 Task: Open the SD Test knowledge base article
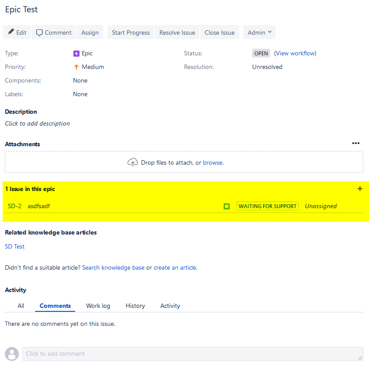(x=14, y=246)
